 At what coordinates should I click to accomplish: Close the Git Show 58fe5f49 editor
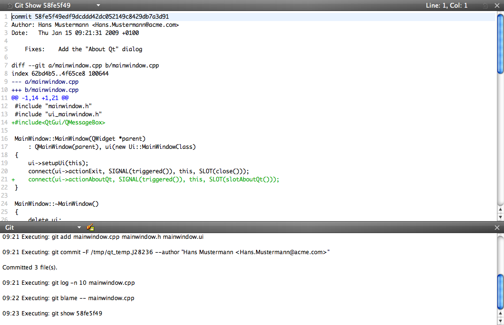(498, 5)
